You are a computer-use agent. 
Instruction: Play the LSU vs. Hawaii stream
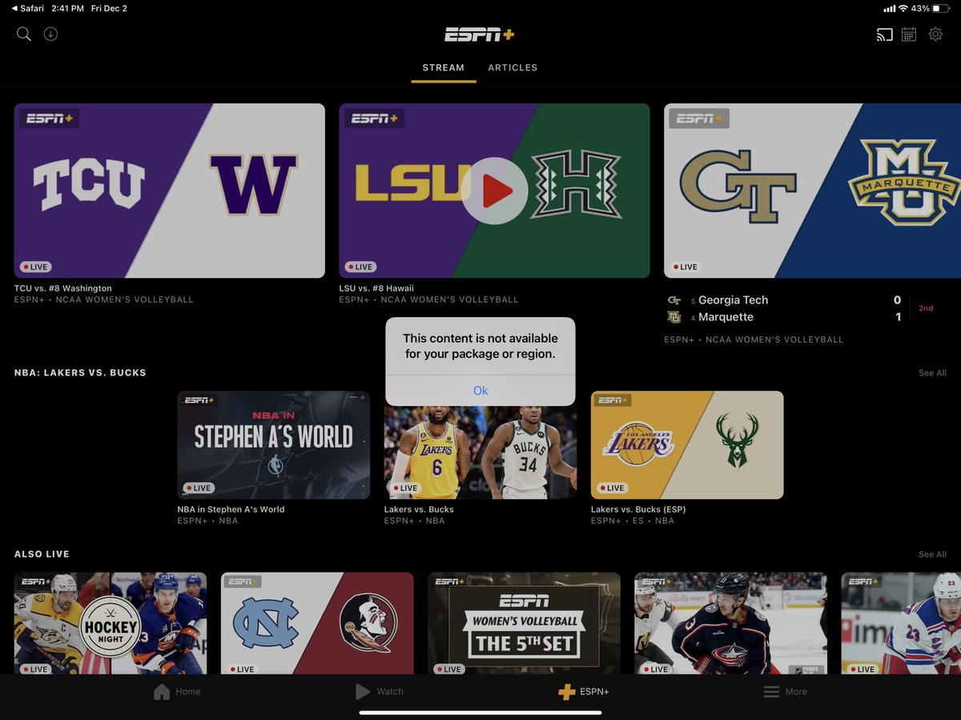pyautogui.click(x=494, y=191)
